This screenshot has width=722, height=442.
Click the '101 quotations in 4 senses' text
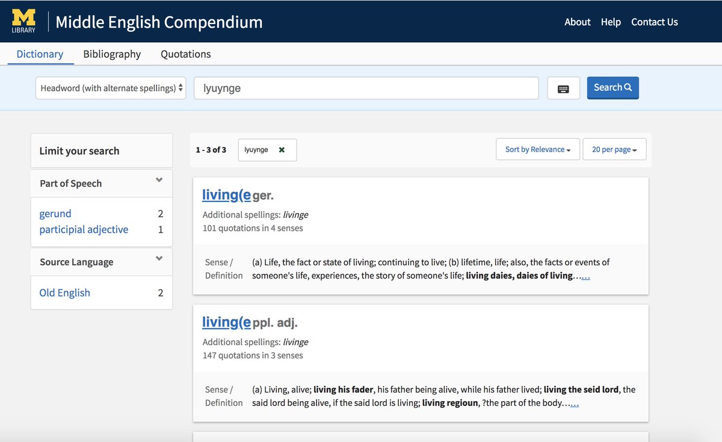253,229
